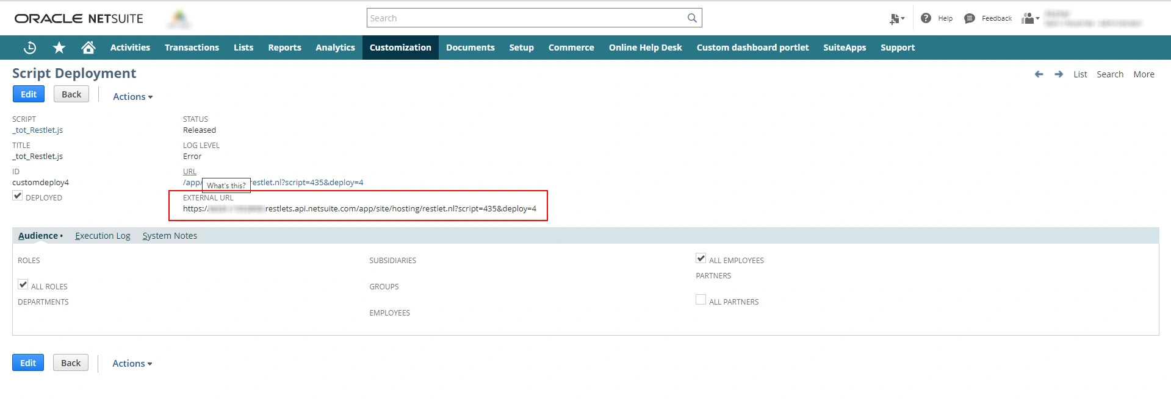Screen dimensions: 1171x399
Task: Go to Home via house icon
Action: [x=88, y=48]
